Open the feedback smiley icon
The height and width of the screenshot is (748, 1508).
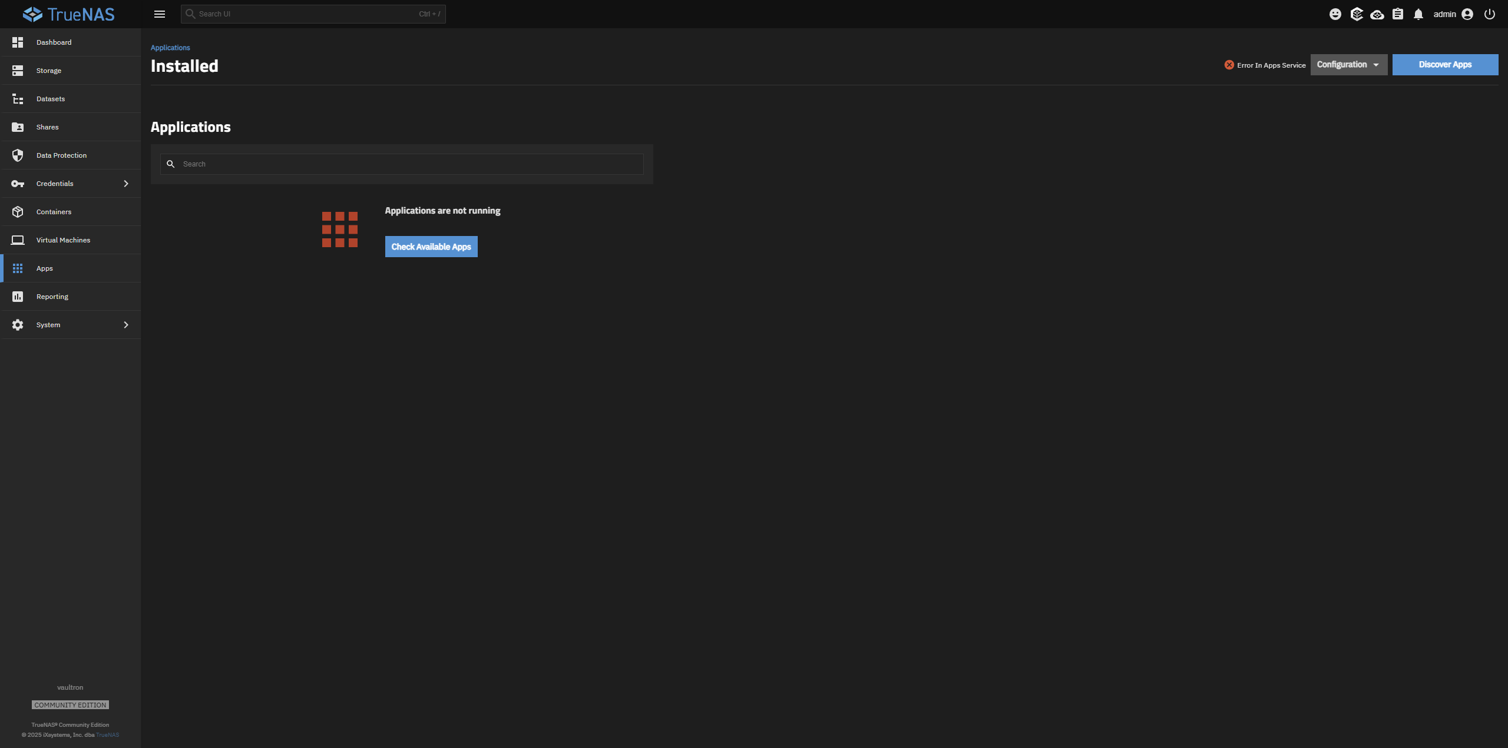(x=1335, y=14)
